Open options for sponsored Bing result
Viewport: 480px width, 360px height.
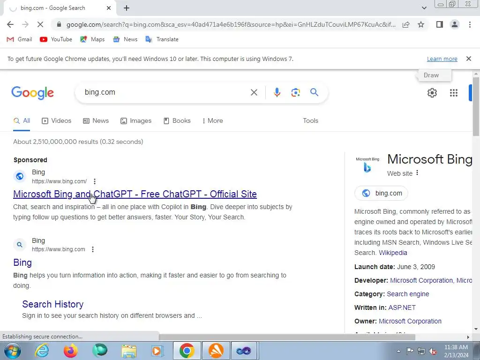click(x=95, y=181)
